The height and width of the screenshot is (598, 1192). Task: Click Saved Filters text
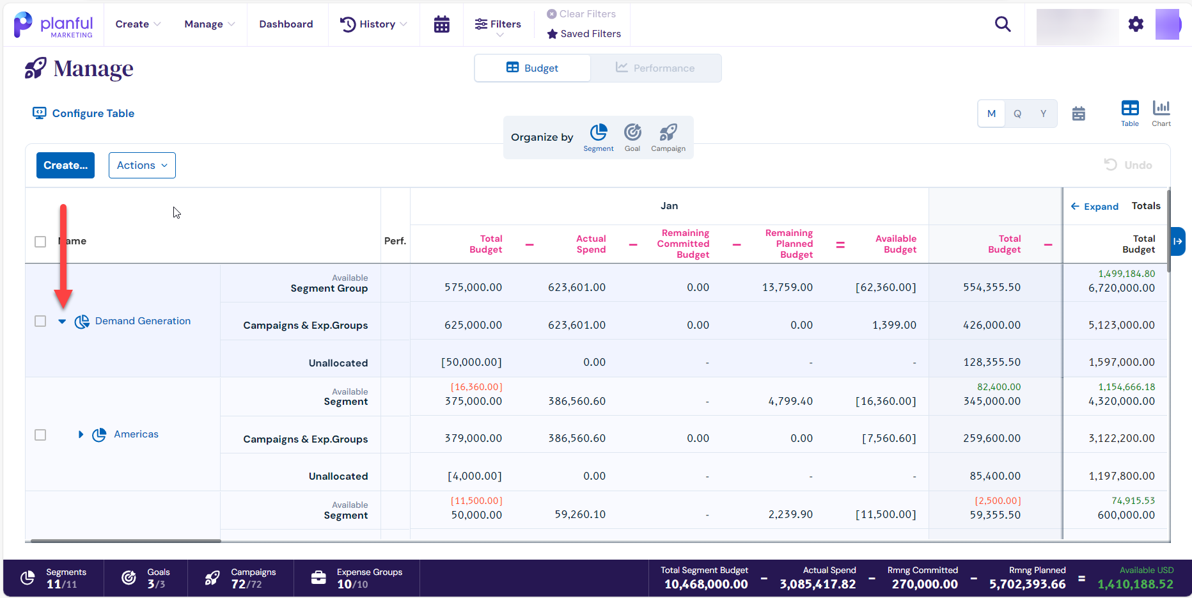tap(591, 34)
